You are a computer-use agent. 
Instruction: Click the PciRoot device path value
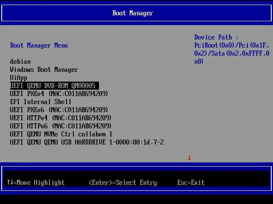(x=232, y=53)
